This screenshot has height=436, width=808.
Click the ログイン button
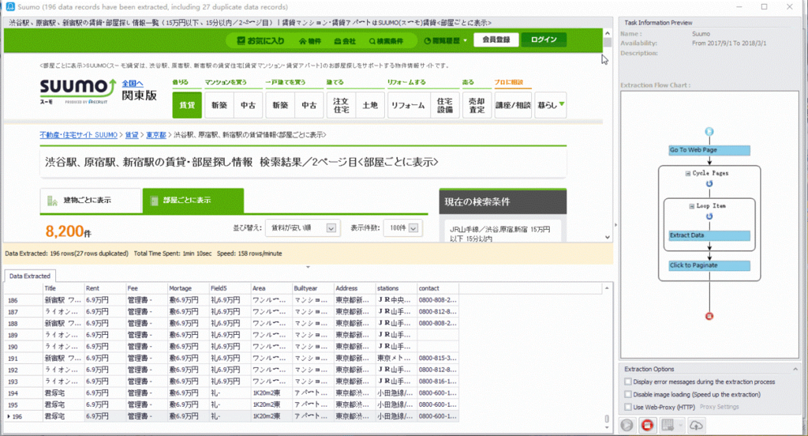(544, 39)
